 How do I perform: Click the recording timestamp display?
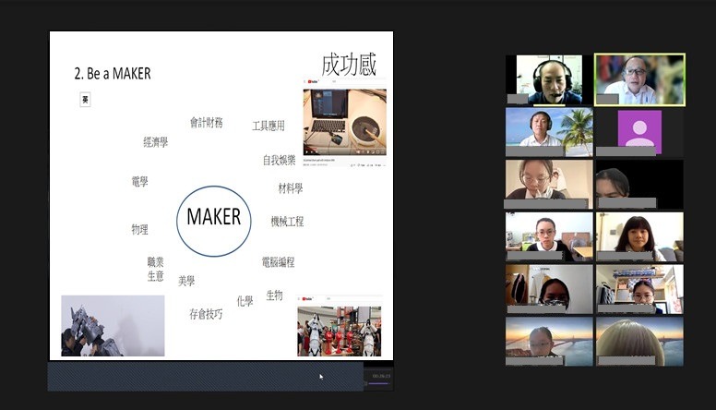click(x=380, y=376)
